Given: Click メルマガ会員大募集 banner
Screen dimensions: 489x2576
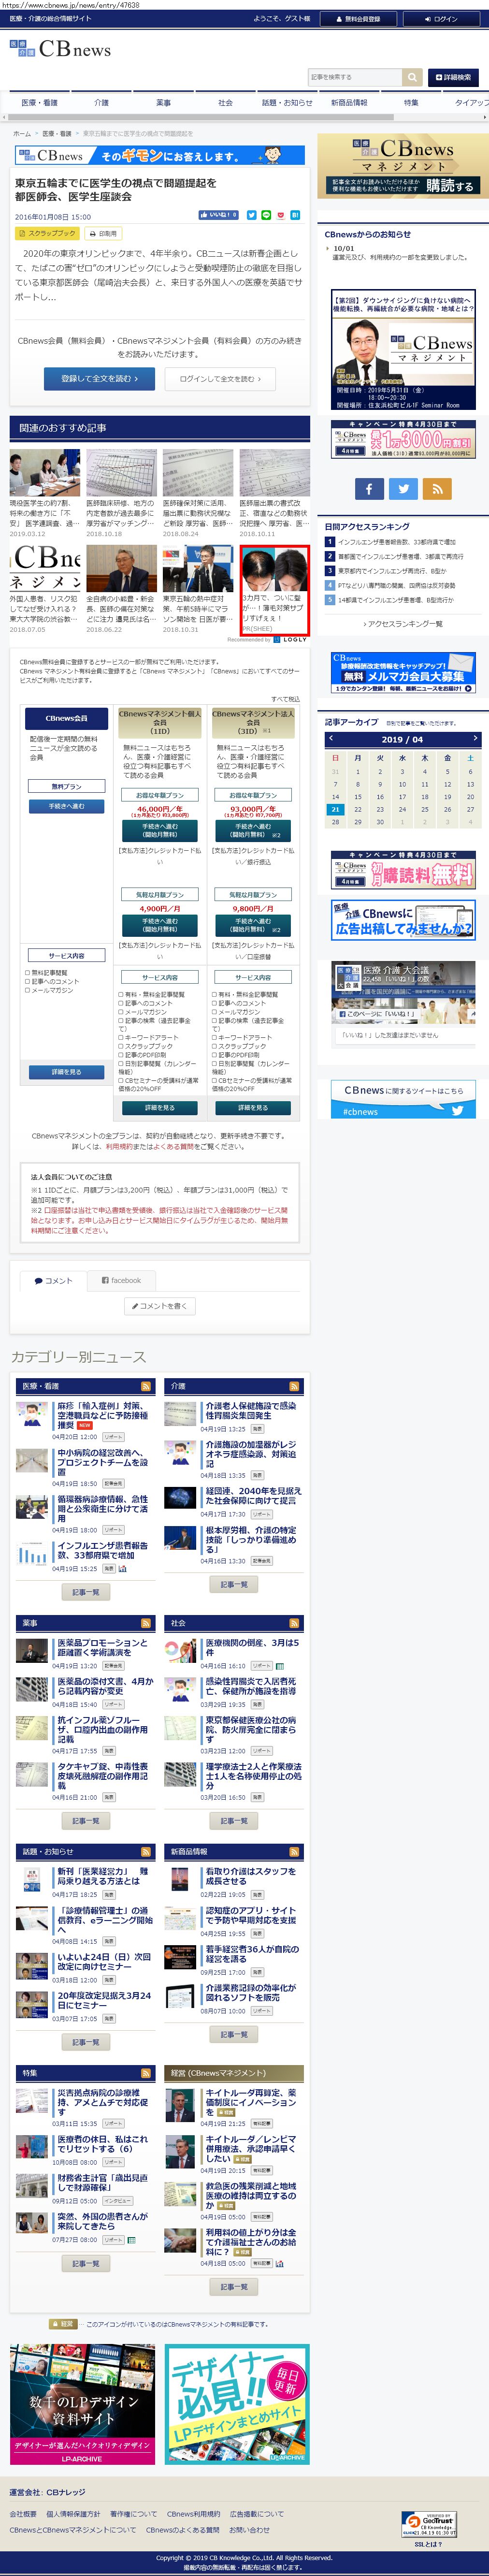Looking at the screenshot, I should coord(403,674).
